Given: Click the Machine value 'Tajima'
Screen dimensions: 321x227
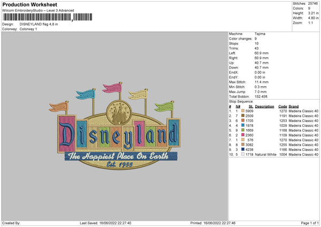Looking at the screenshot, I should (260, 34).
